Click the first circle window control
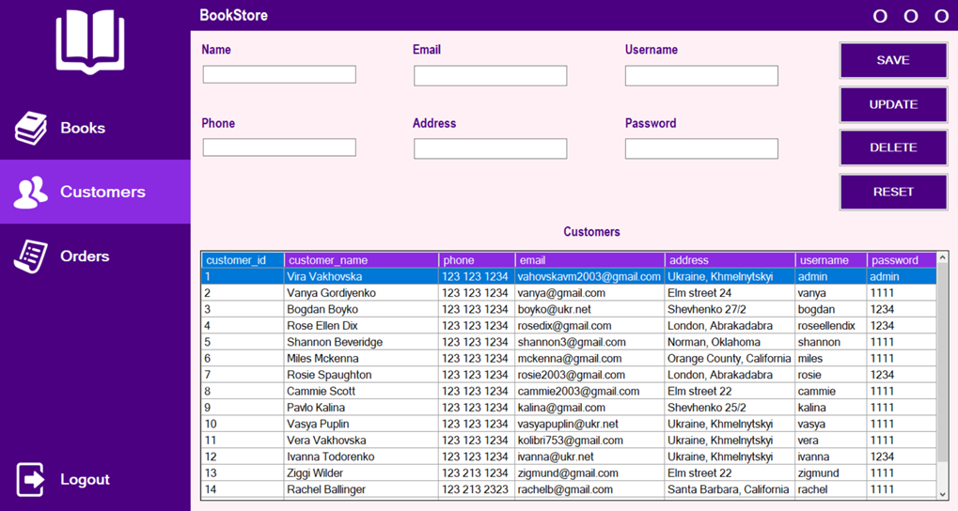Image resolution: width=958 pixels, height=511 pixels. [x=880, y=16]
